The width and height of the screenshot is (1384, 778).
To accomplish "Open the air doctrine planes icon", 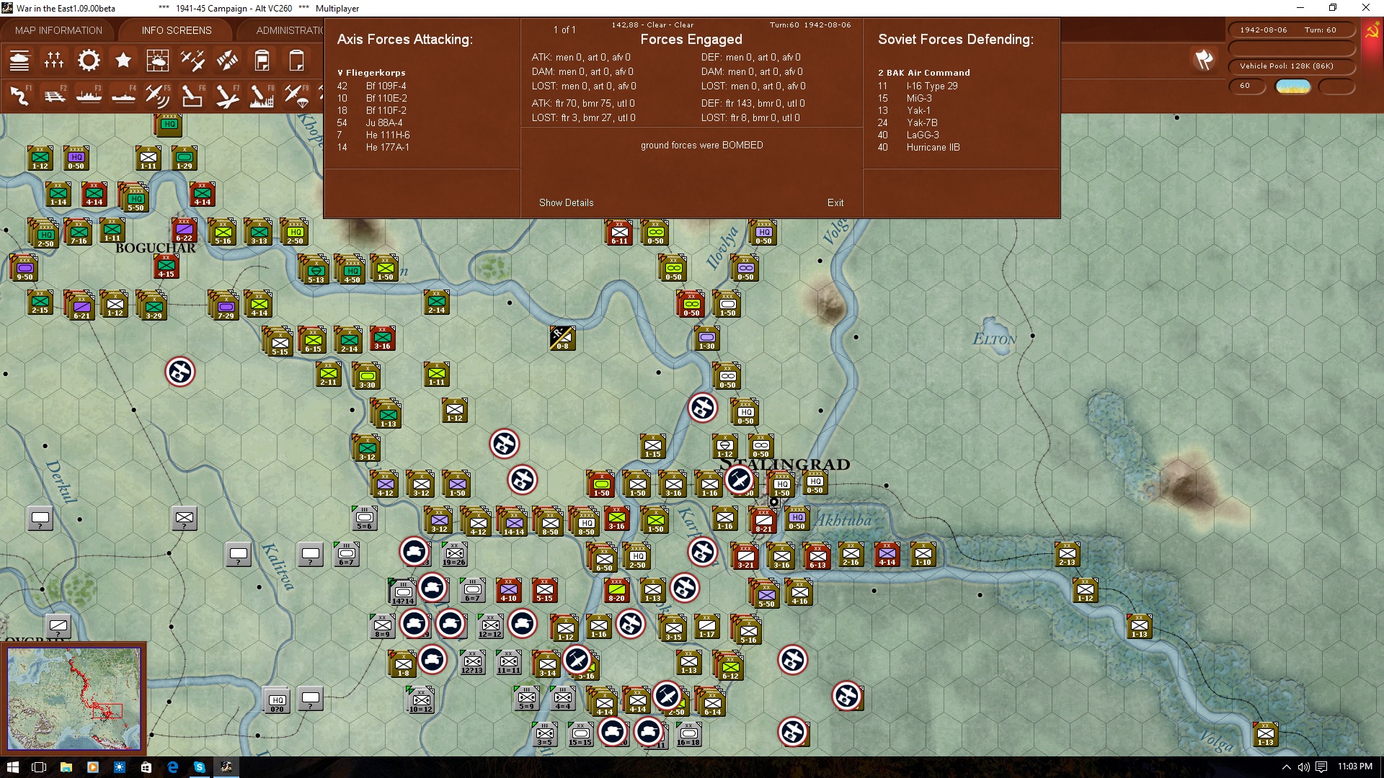I will coord(192,61).
